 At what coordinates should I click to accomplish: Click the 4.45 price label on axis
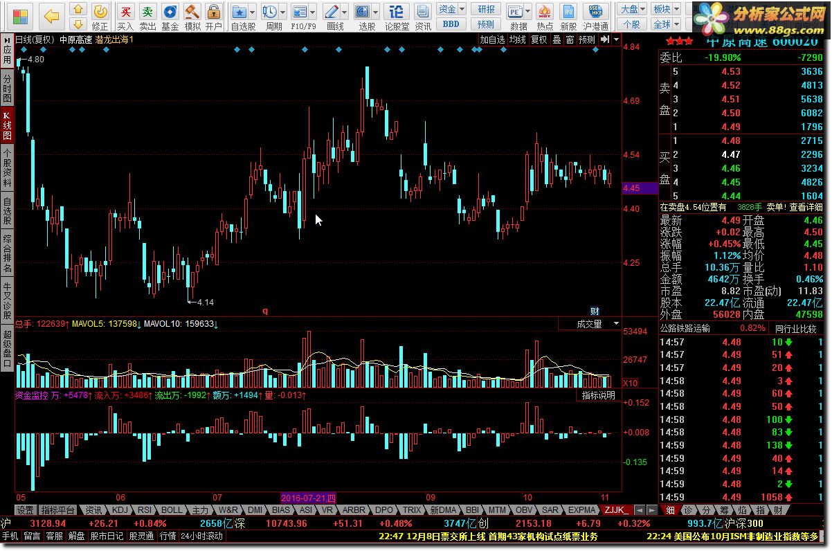tap(640, 188)
